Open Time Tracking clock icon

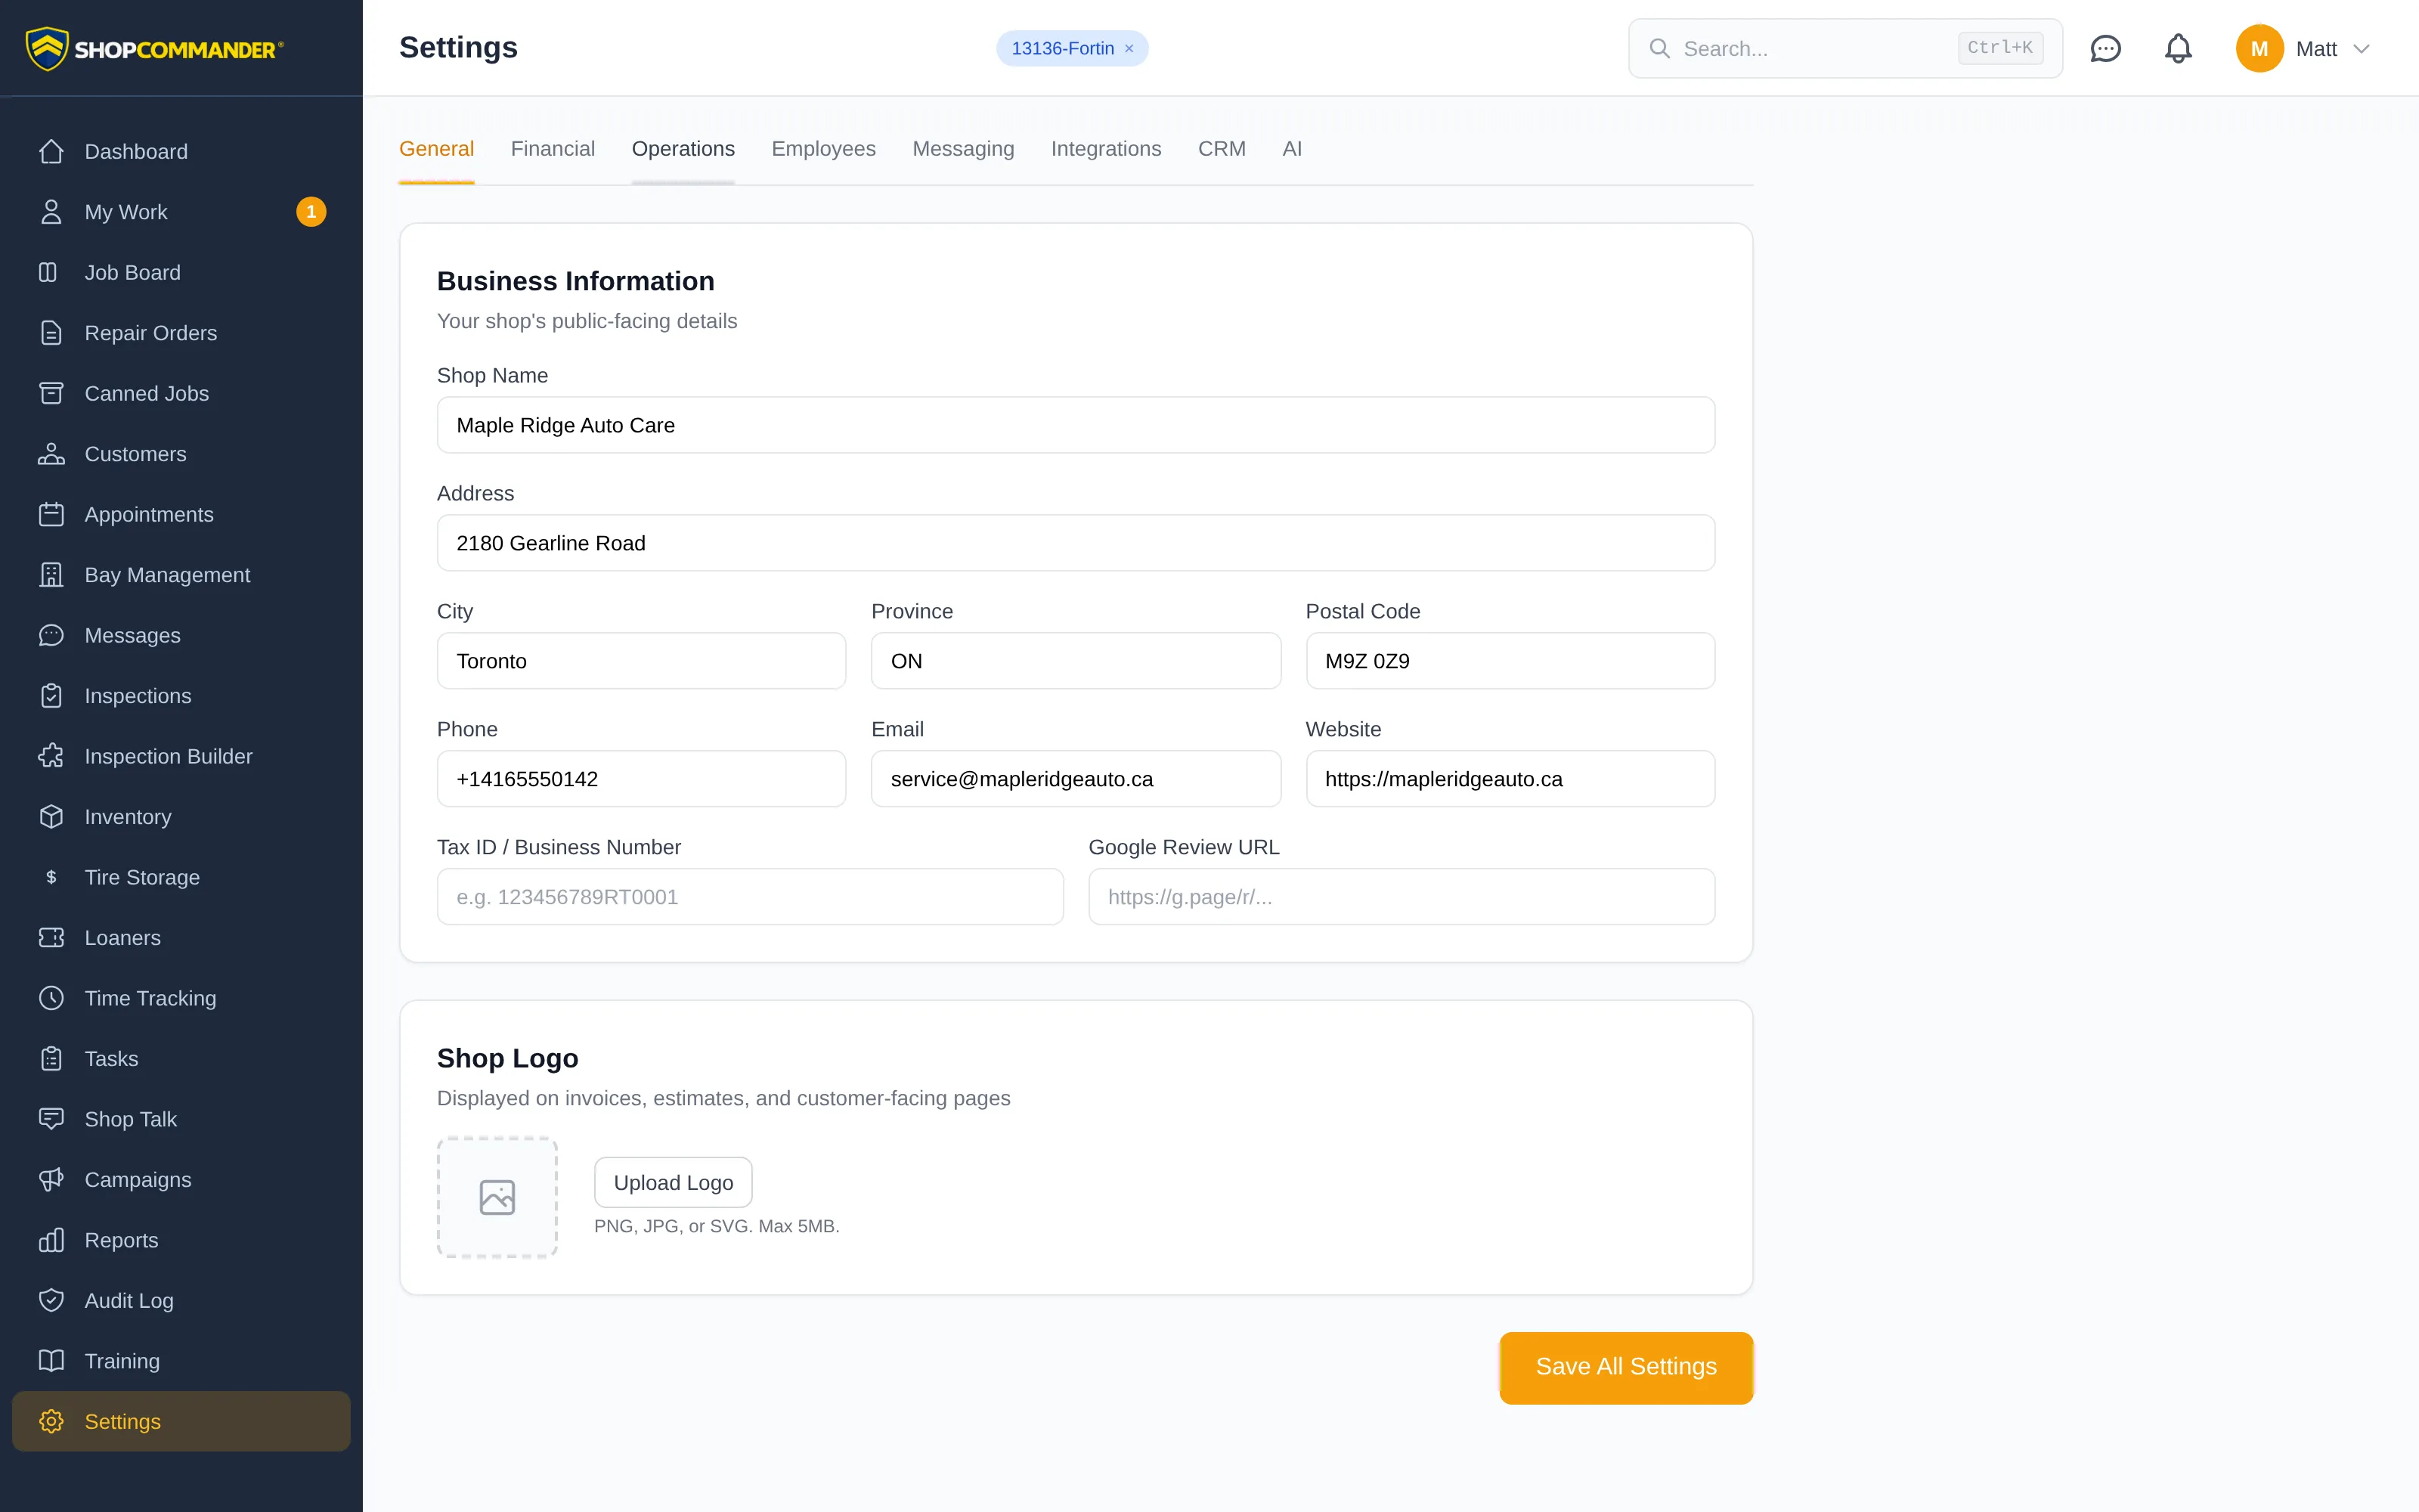pyautogui.click(x=51, y=999)
